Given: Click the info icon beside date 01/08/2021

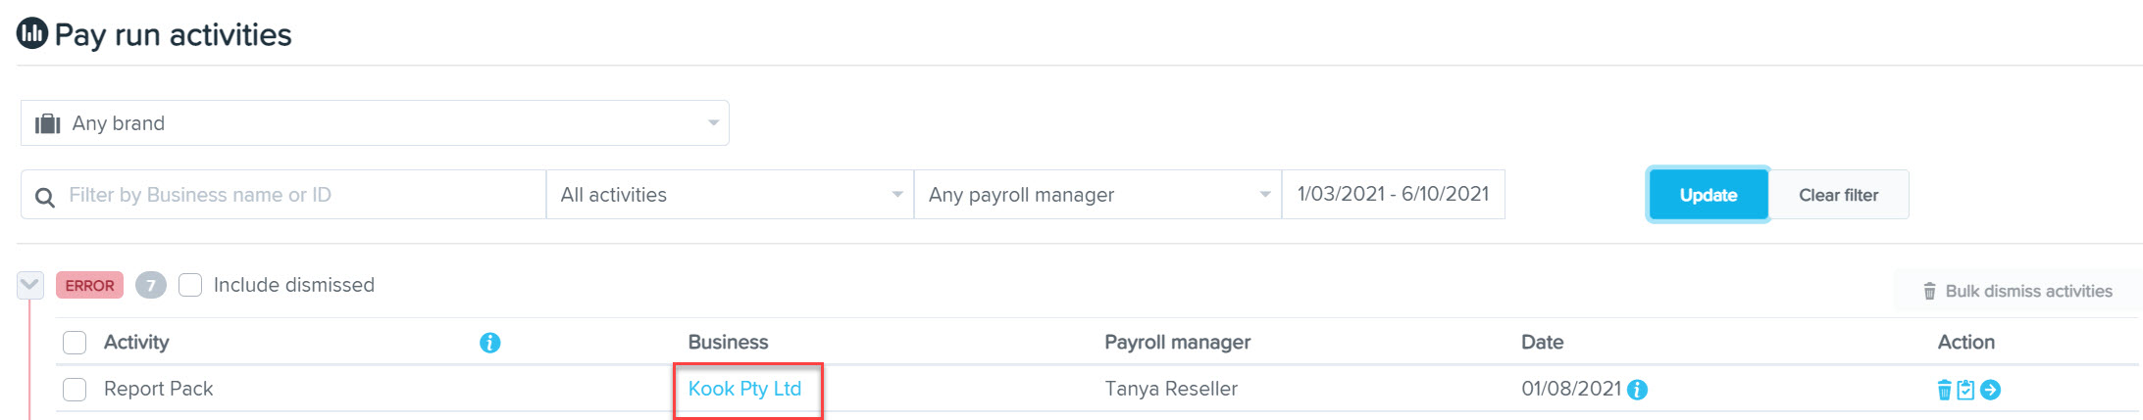Looking at the screenshot, I should (x=1637, y=390).
